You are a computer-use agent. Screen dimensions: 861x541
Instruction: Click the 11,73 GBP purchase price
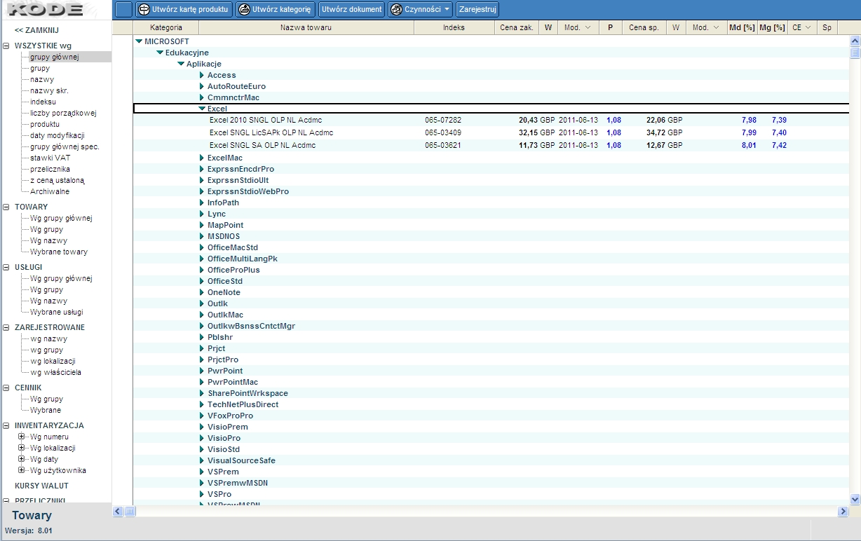coord(536,145)
